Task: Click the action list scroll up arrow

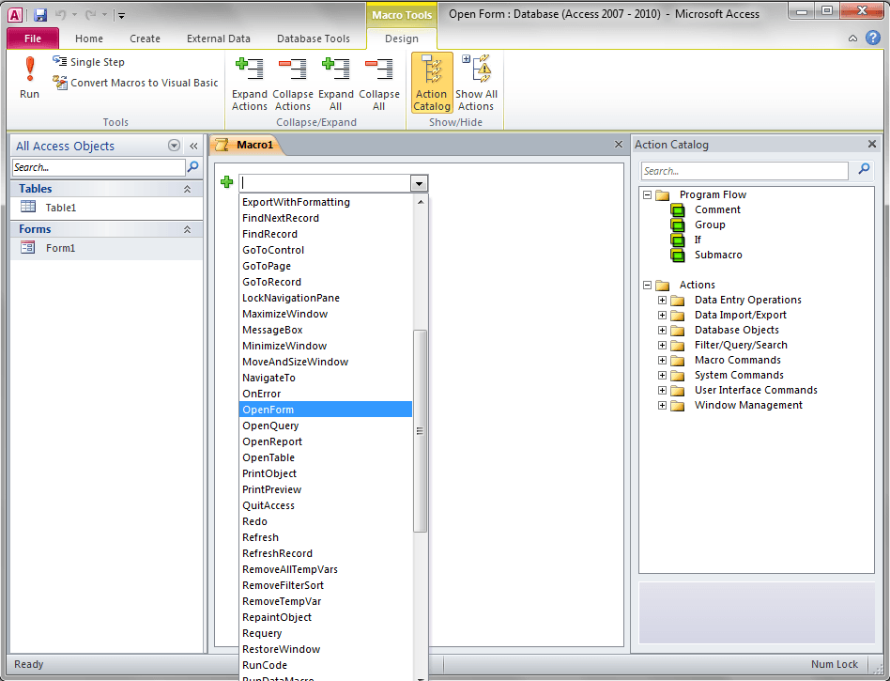Action: click(x=420, y=202)
